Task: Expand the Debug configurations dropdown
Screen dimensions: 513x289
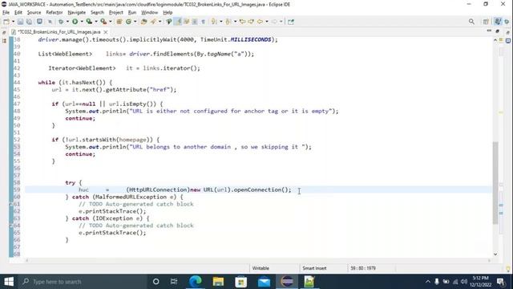Action: (67, 22)
